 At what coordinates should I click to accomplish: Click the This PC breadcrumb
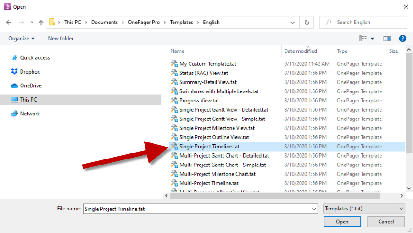click(x=73, y=23)
